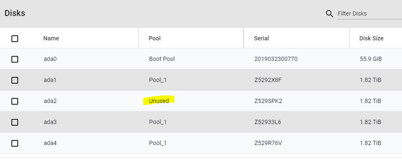Click the 55.9 GiB size cell

coord(371,59)
